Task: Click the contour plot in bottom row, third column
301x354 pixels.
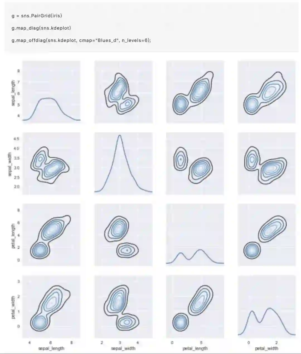Action: (x=195, y=306)
